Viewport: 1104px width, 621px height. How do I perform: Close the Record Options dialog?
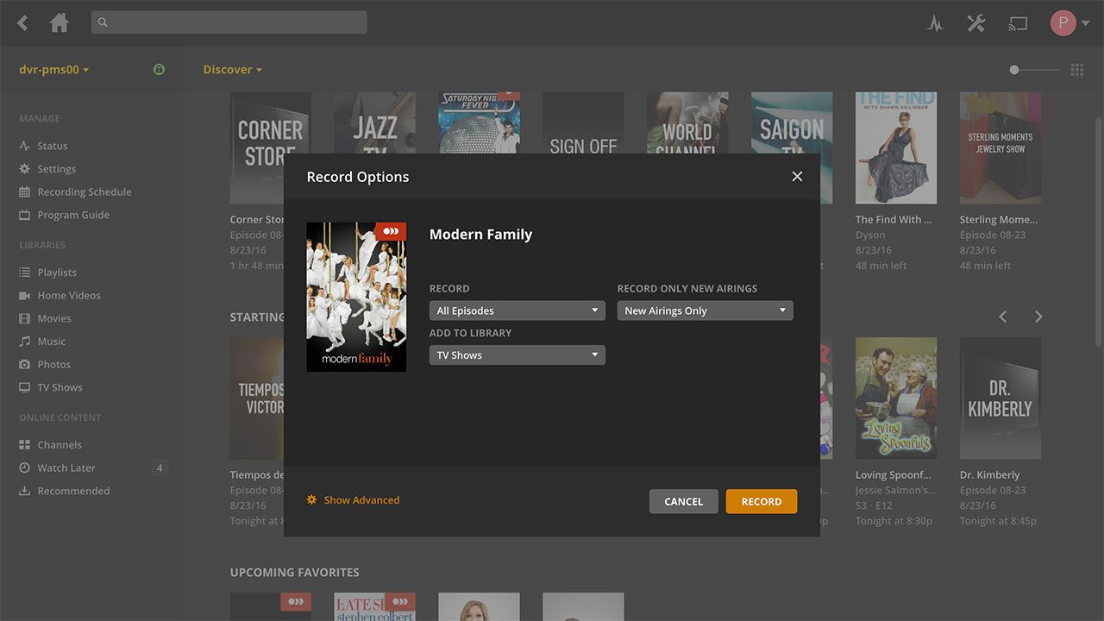click(797, 177)
